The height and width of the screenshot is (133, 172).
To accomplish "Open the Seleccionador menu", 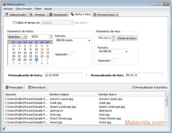I will click(24, 9).
